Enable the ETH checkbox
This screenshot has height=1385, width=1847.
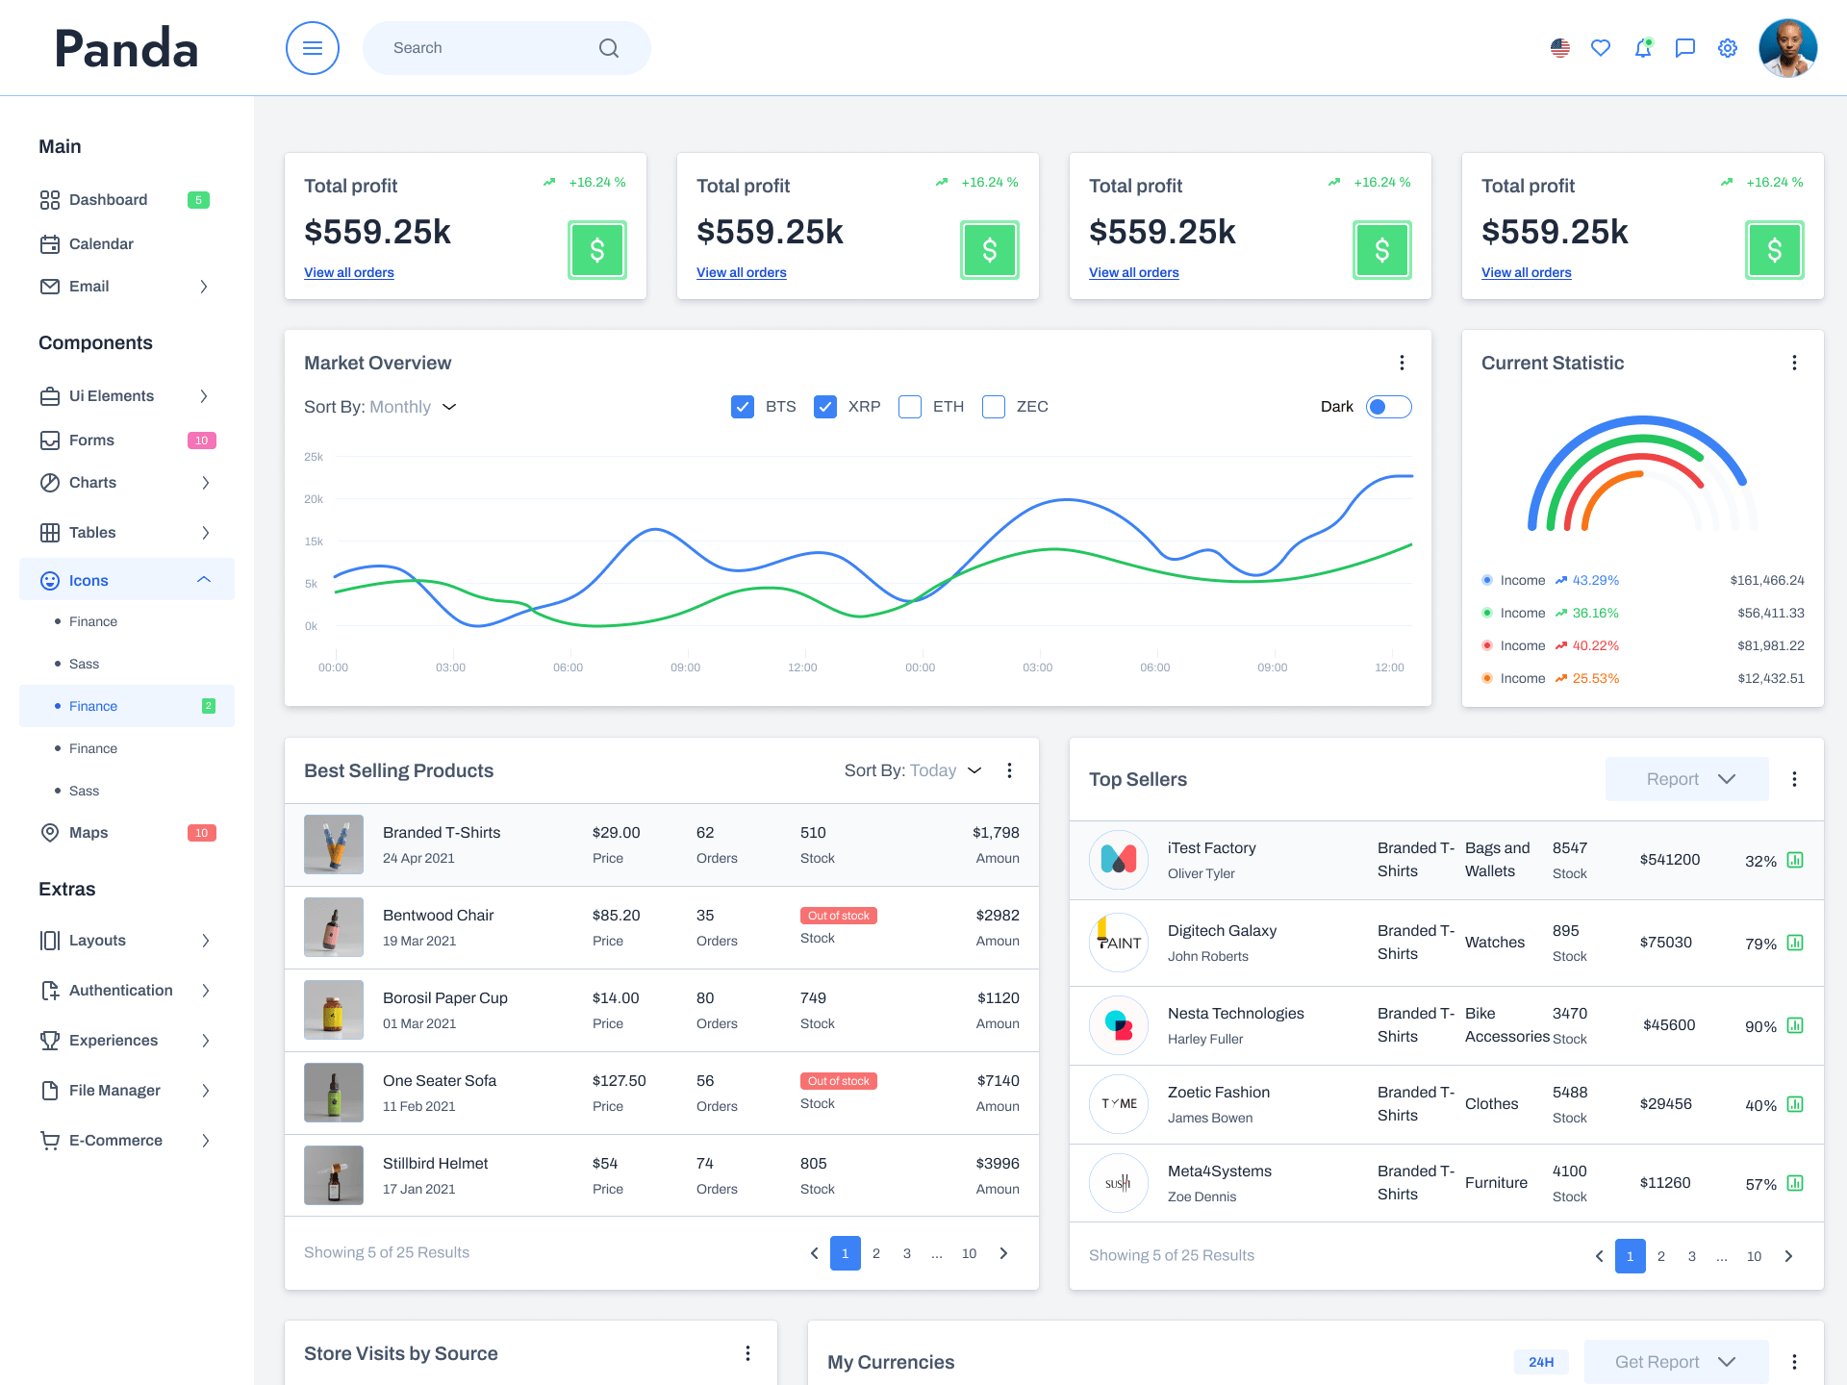point(909,406)
